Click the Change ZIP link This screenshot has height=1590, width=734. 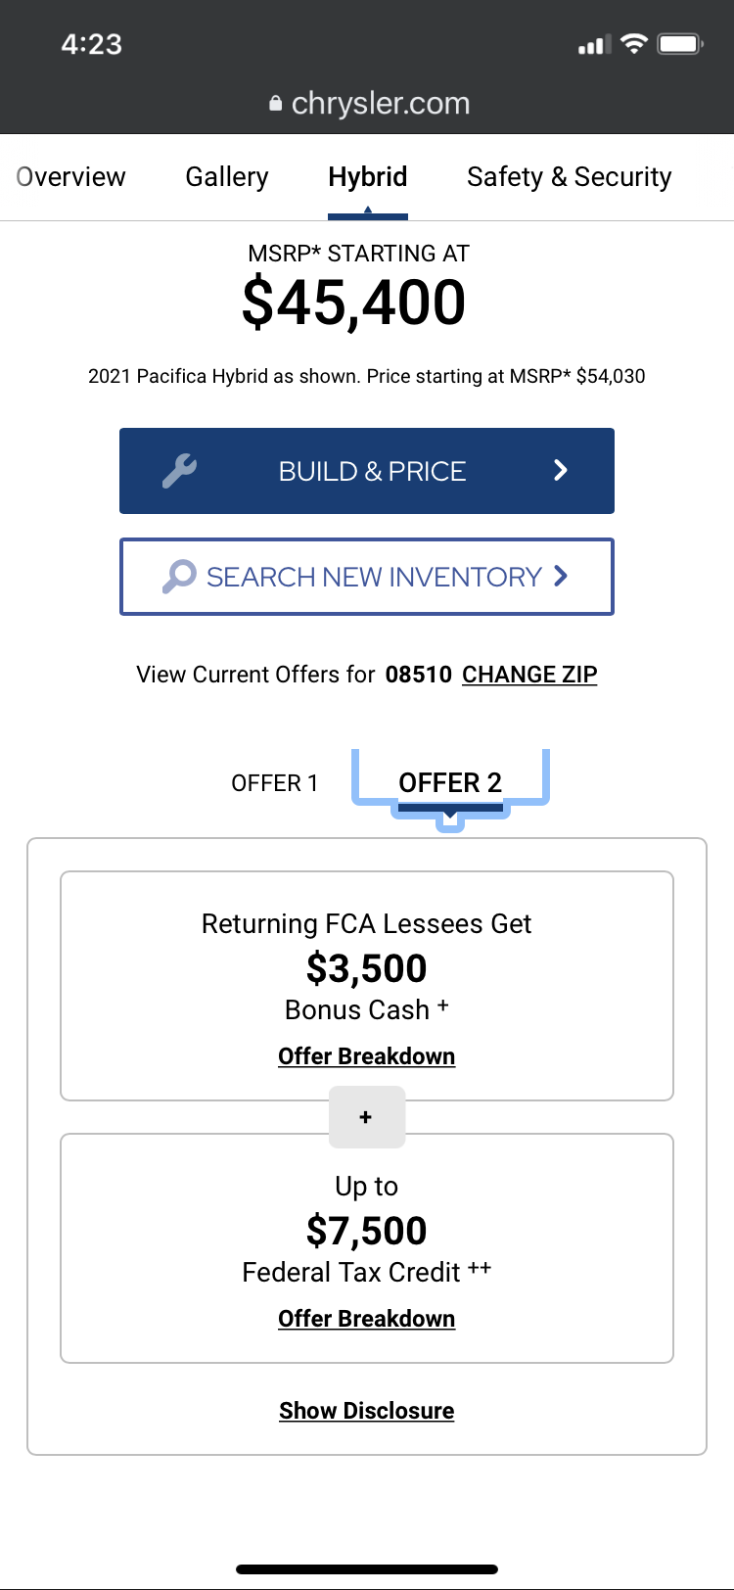529,675
